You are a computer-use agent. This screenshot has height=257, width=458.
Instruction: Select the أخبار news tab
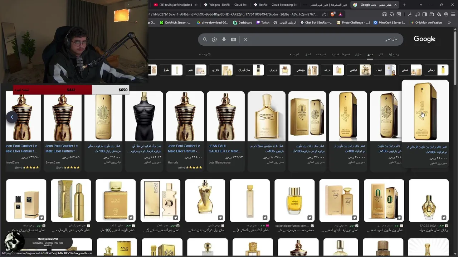(308, 55)
